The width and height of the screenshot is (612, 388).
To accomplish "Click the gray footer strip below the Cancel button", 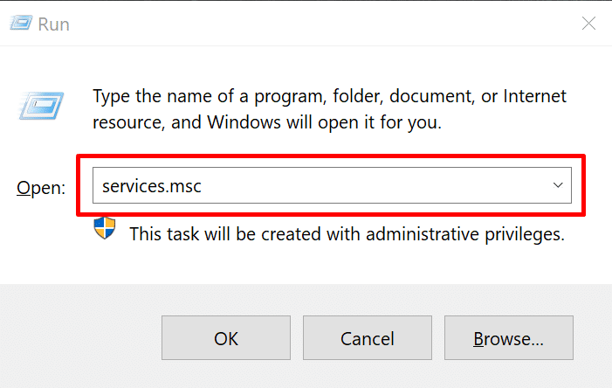I will 367,376.
